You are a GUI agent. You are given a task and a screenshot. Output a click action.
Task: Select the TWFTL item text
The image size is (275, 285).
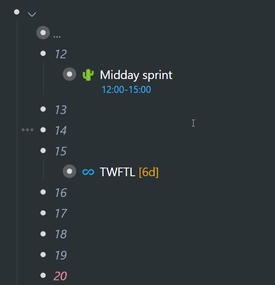click(117, 172)
